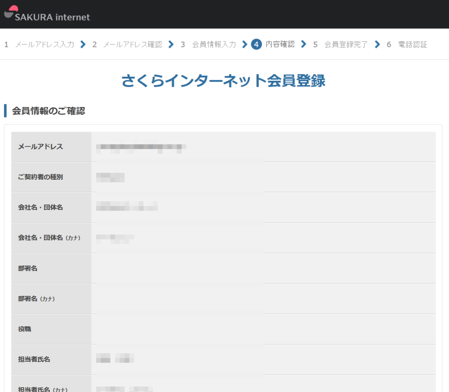Click the blurred 担当者氏名 value

pos(115,359)
